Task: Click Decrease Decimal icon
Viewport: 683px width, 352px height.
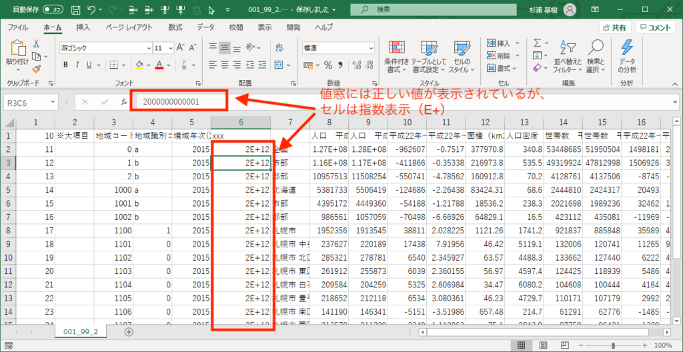Action: tap(370, 65)
